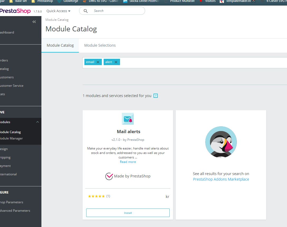Click Read more on Mail alerts
287x227 pixels.
point(128,162)
